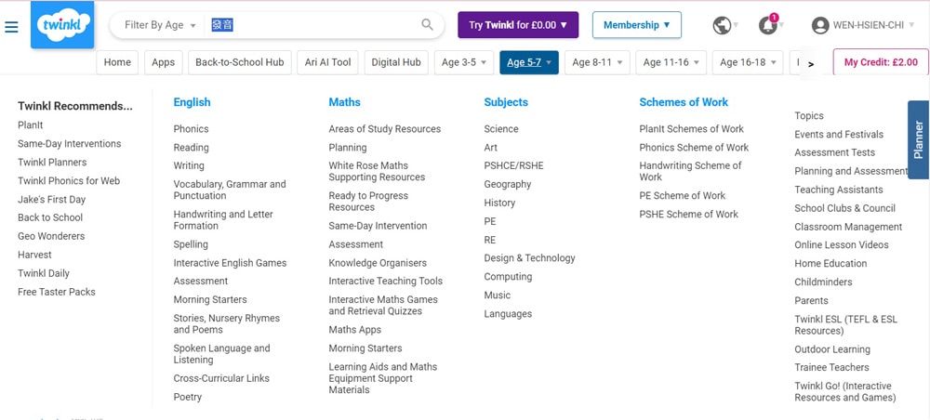The image size is (930, 420).
Task: Select Home Education link
Action: pos(830,263)
